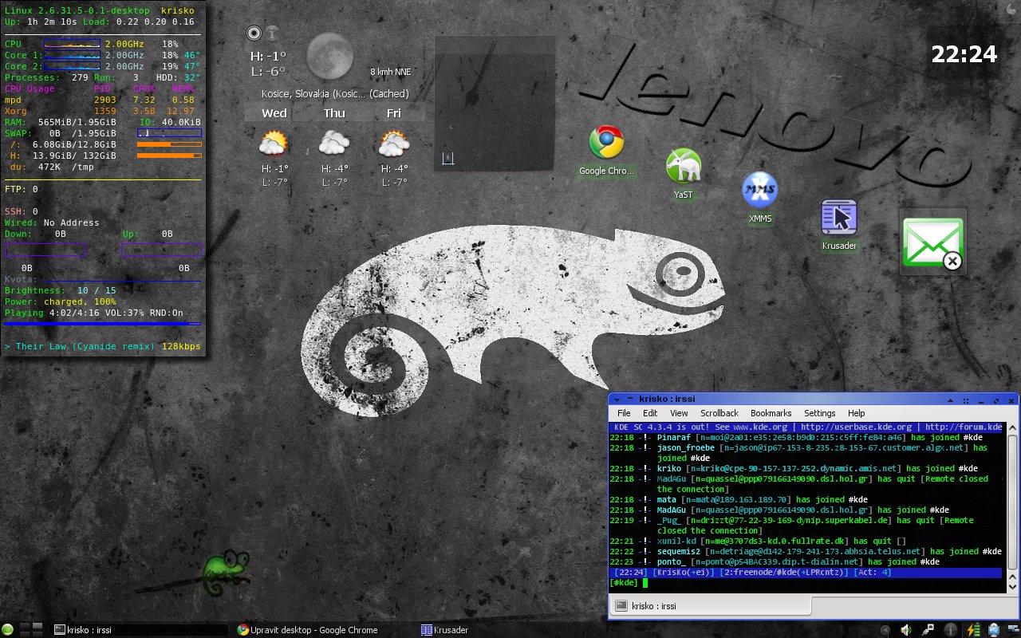Open File menu in irssi Konsole
1021x638 pixels.
pos(624,413)
